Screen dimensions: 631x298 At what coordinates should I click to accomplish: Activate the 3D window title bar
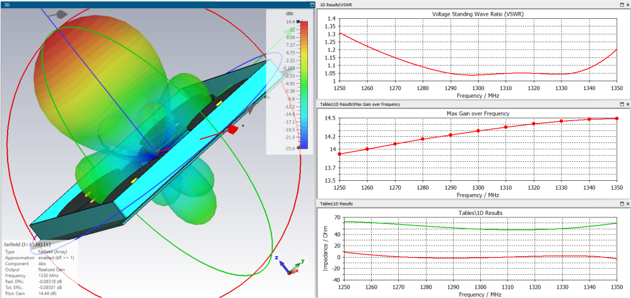pos(158,5)
